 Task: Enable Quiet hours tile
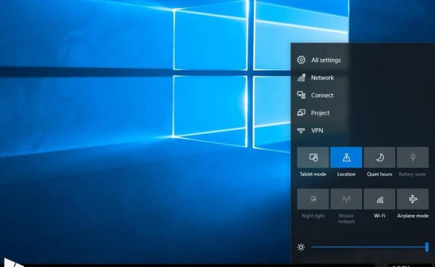coord(380,158)
